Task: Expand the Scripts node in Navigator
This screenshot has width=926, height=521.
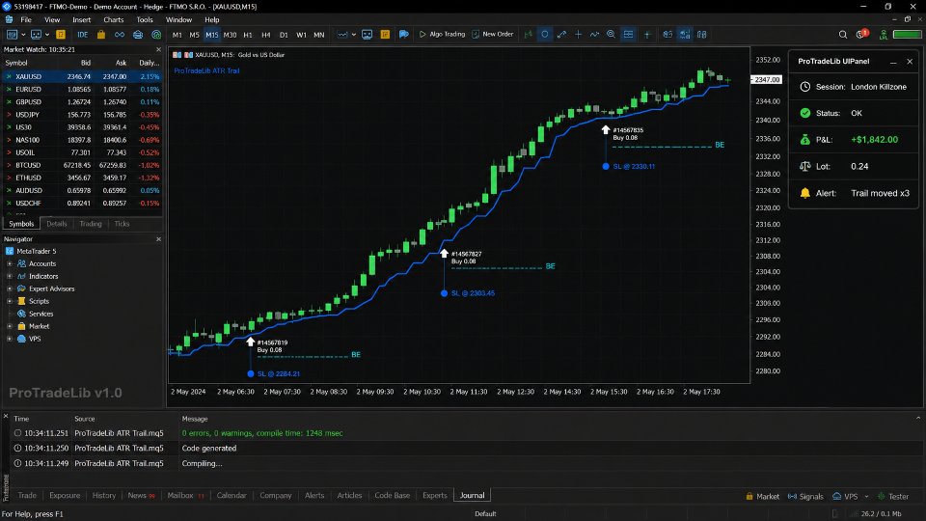Action: (10, 301)
